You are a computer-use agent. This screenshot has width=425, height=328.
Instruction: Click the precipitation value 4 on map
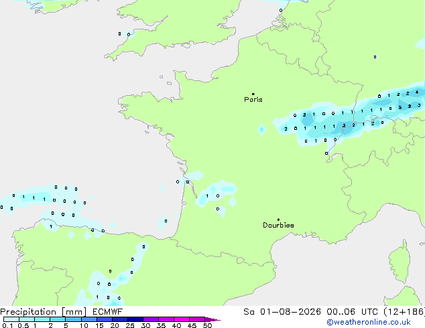[417, 92]
